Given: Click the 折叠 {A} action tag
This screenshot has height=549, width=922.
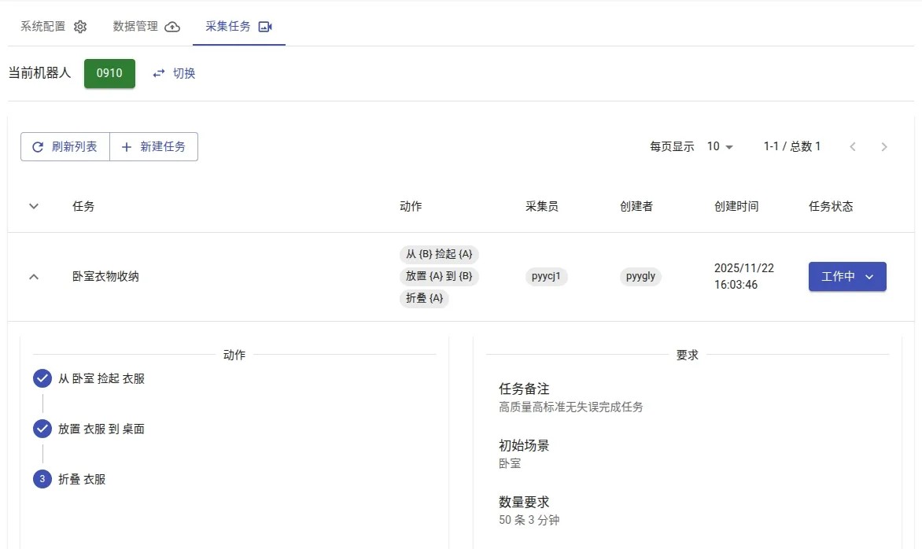Looking at the screenshot, I should coord(424,299).
